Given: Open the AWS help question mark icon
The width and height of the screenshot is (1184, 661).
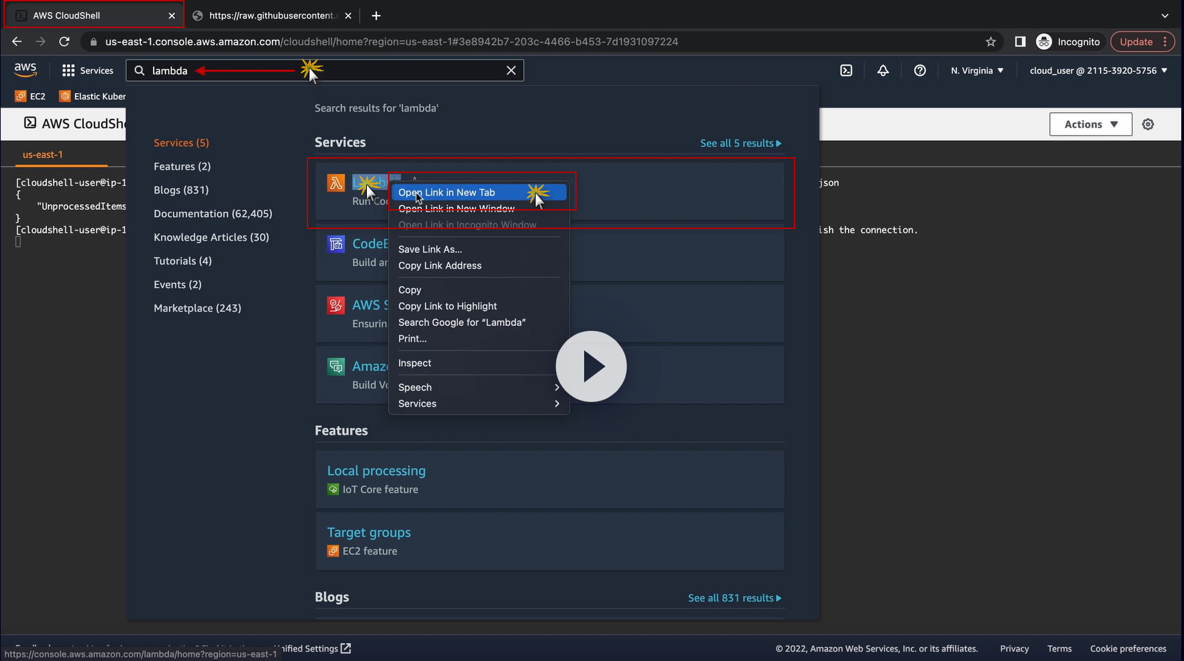Looking at the screenshot, I should coord(920,70).
